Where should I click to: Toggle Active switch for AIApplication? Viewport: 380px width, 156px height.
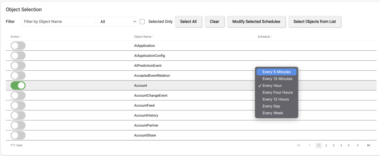click(18, 46)
